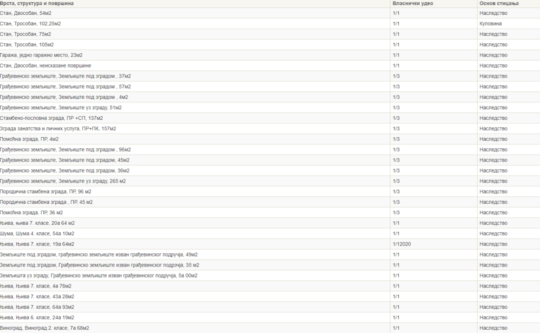Select "Стамбено-пословна зграда, ПР +СП, 137м2" row
540x333 pixels.
coord(51,118)
